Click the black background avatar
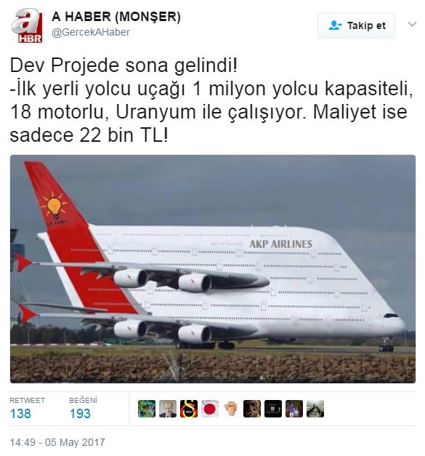425x456 pixels. [273, 409]
